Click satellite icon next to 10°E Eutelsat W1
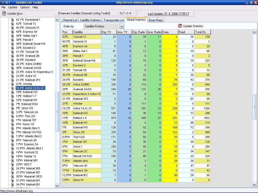Screen dimensions: 258x193 13,100
